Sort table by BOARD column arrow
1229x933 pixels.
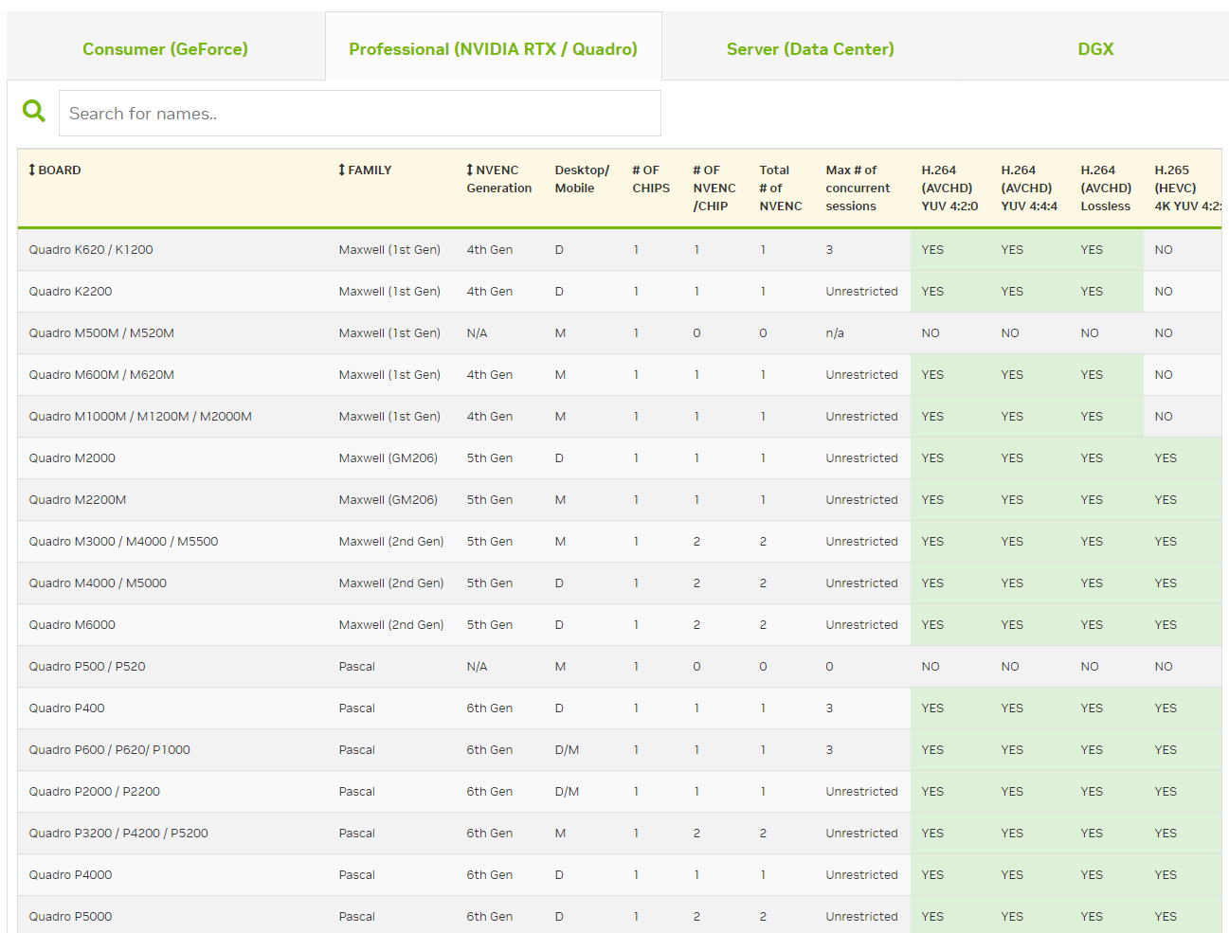click(32, 170)
